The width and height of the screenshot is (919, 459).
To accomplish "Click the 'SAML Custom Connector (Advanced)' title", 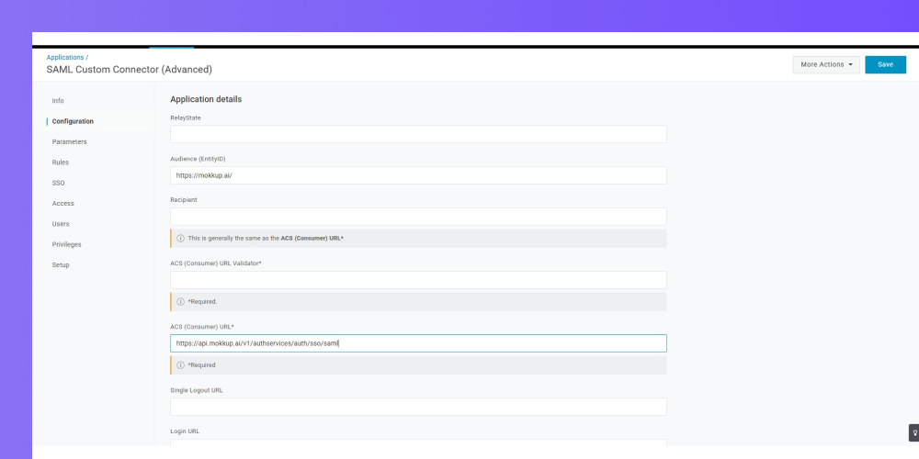I will click(x=129, y=69).
